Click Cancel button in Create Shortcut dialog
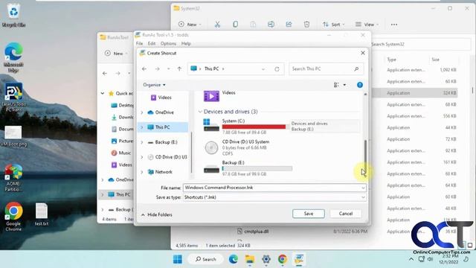The height and width of the screenshot is (268, 476). click(x=345, y=214)
